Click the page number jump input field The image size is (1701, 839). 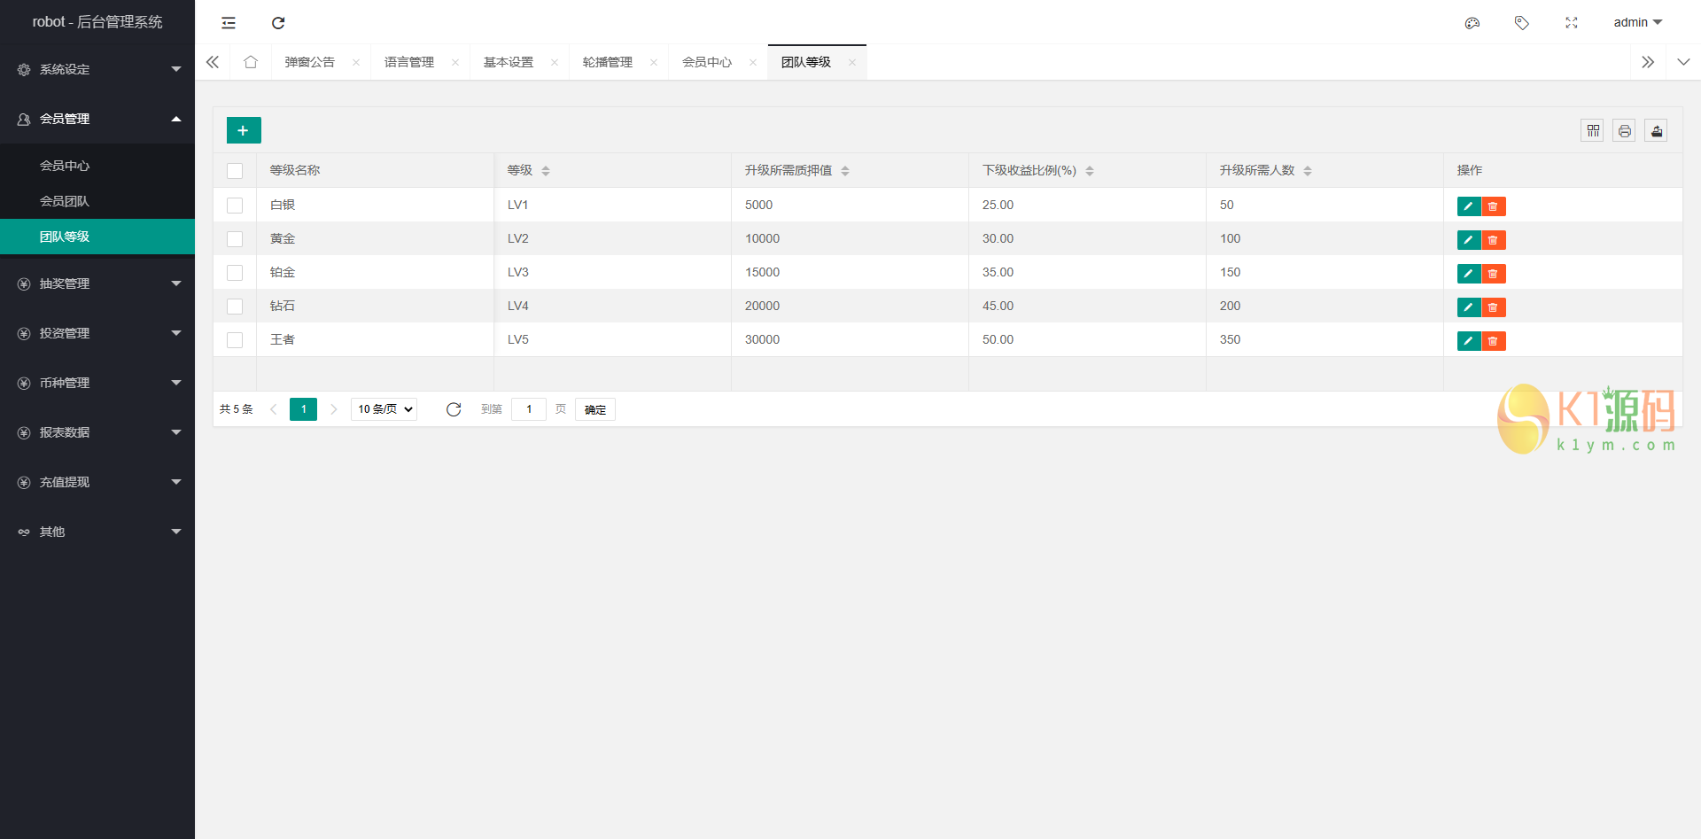[529, 409]
